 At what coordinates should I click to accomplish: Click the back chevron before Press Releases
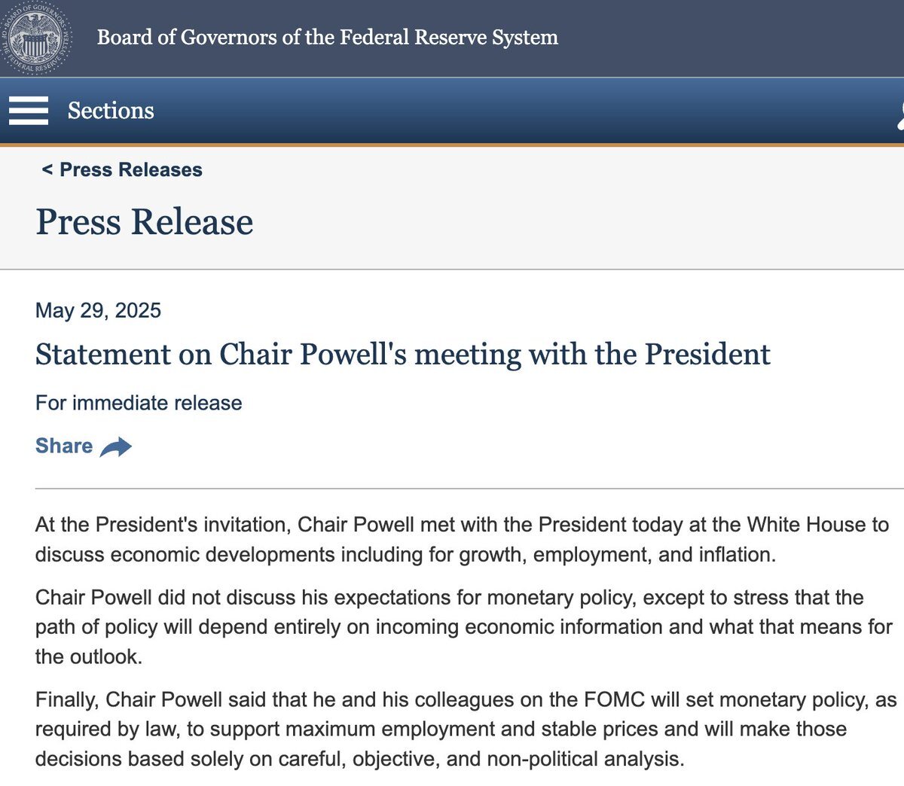pyautogui.click(x=47, y=169)
